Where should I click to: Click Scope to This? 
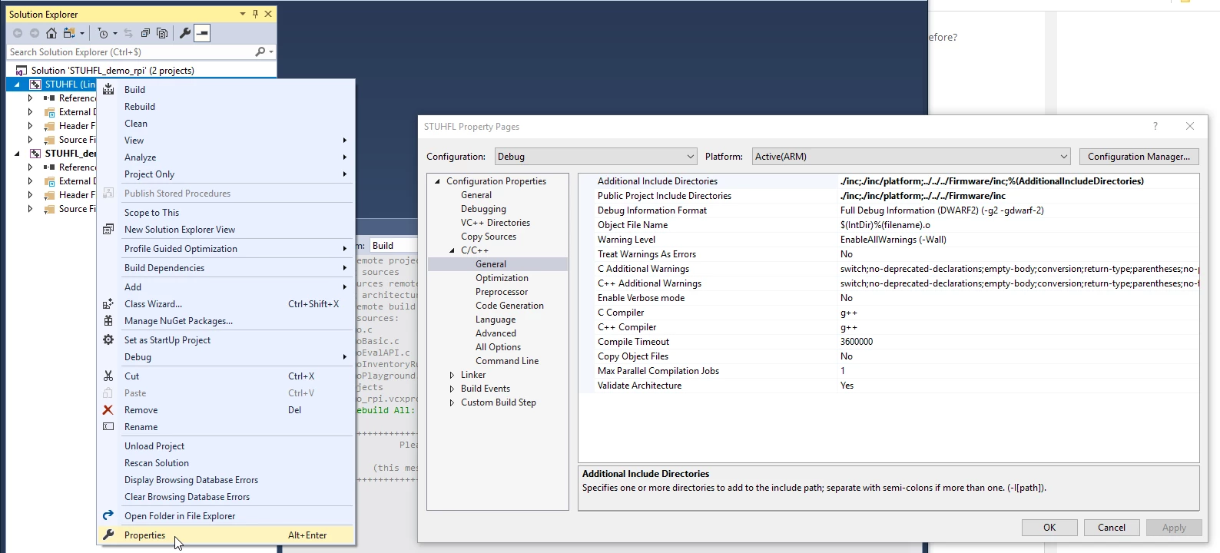pos(226,213)
